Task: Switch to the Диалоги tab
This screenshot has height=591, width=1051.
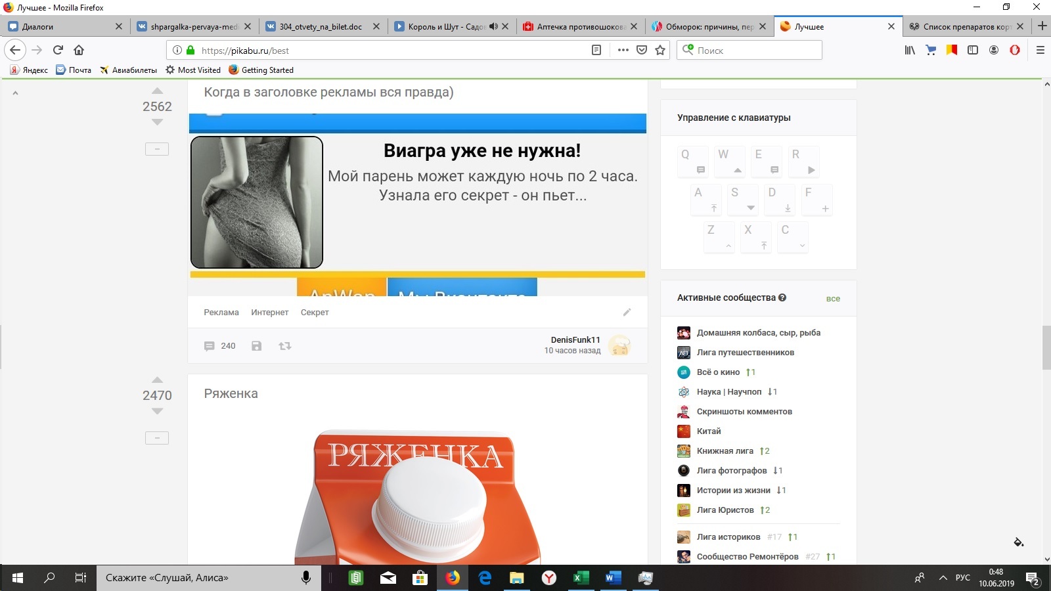Action: point(62,27)
